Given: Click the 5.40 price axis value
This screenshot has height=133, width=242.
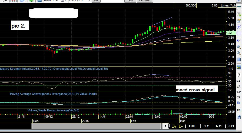Looking at the screenshot, I should point(231,12).
